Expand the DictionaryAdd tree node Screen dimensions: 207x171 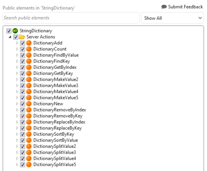point(17,43)
